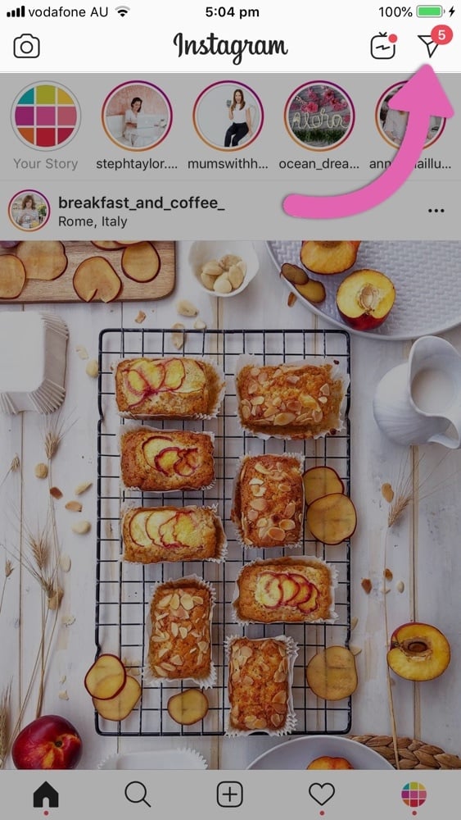The height and width of the screenshot is (820, 461).
Task: Tap the peach cakes post photo
Action: pos(230,505)
